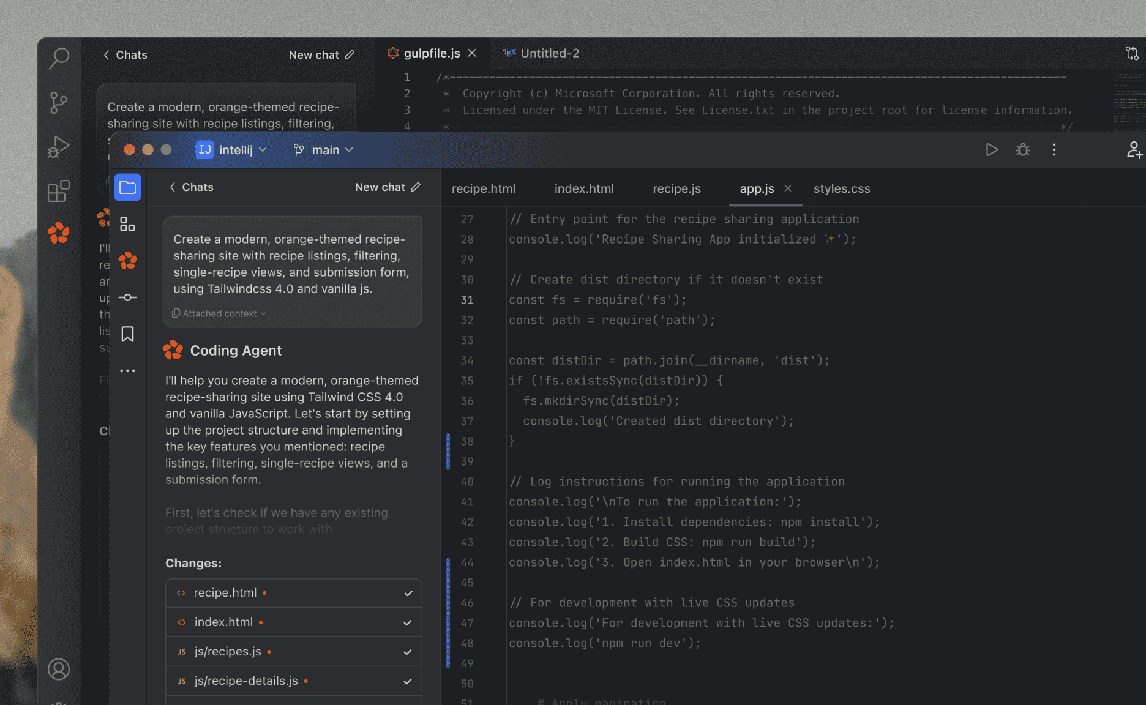The width and height of the screenshot is (1146, 705).
Task: Run the application using the play icon
Action: coord(992,149)
